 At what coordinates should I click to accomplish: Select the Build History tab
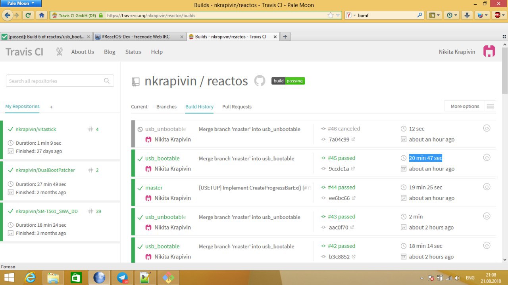[199, 107]
